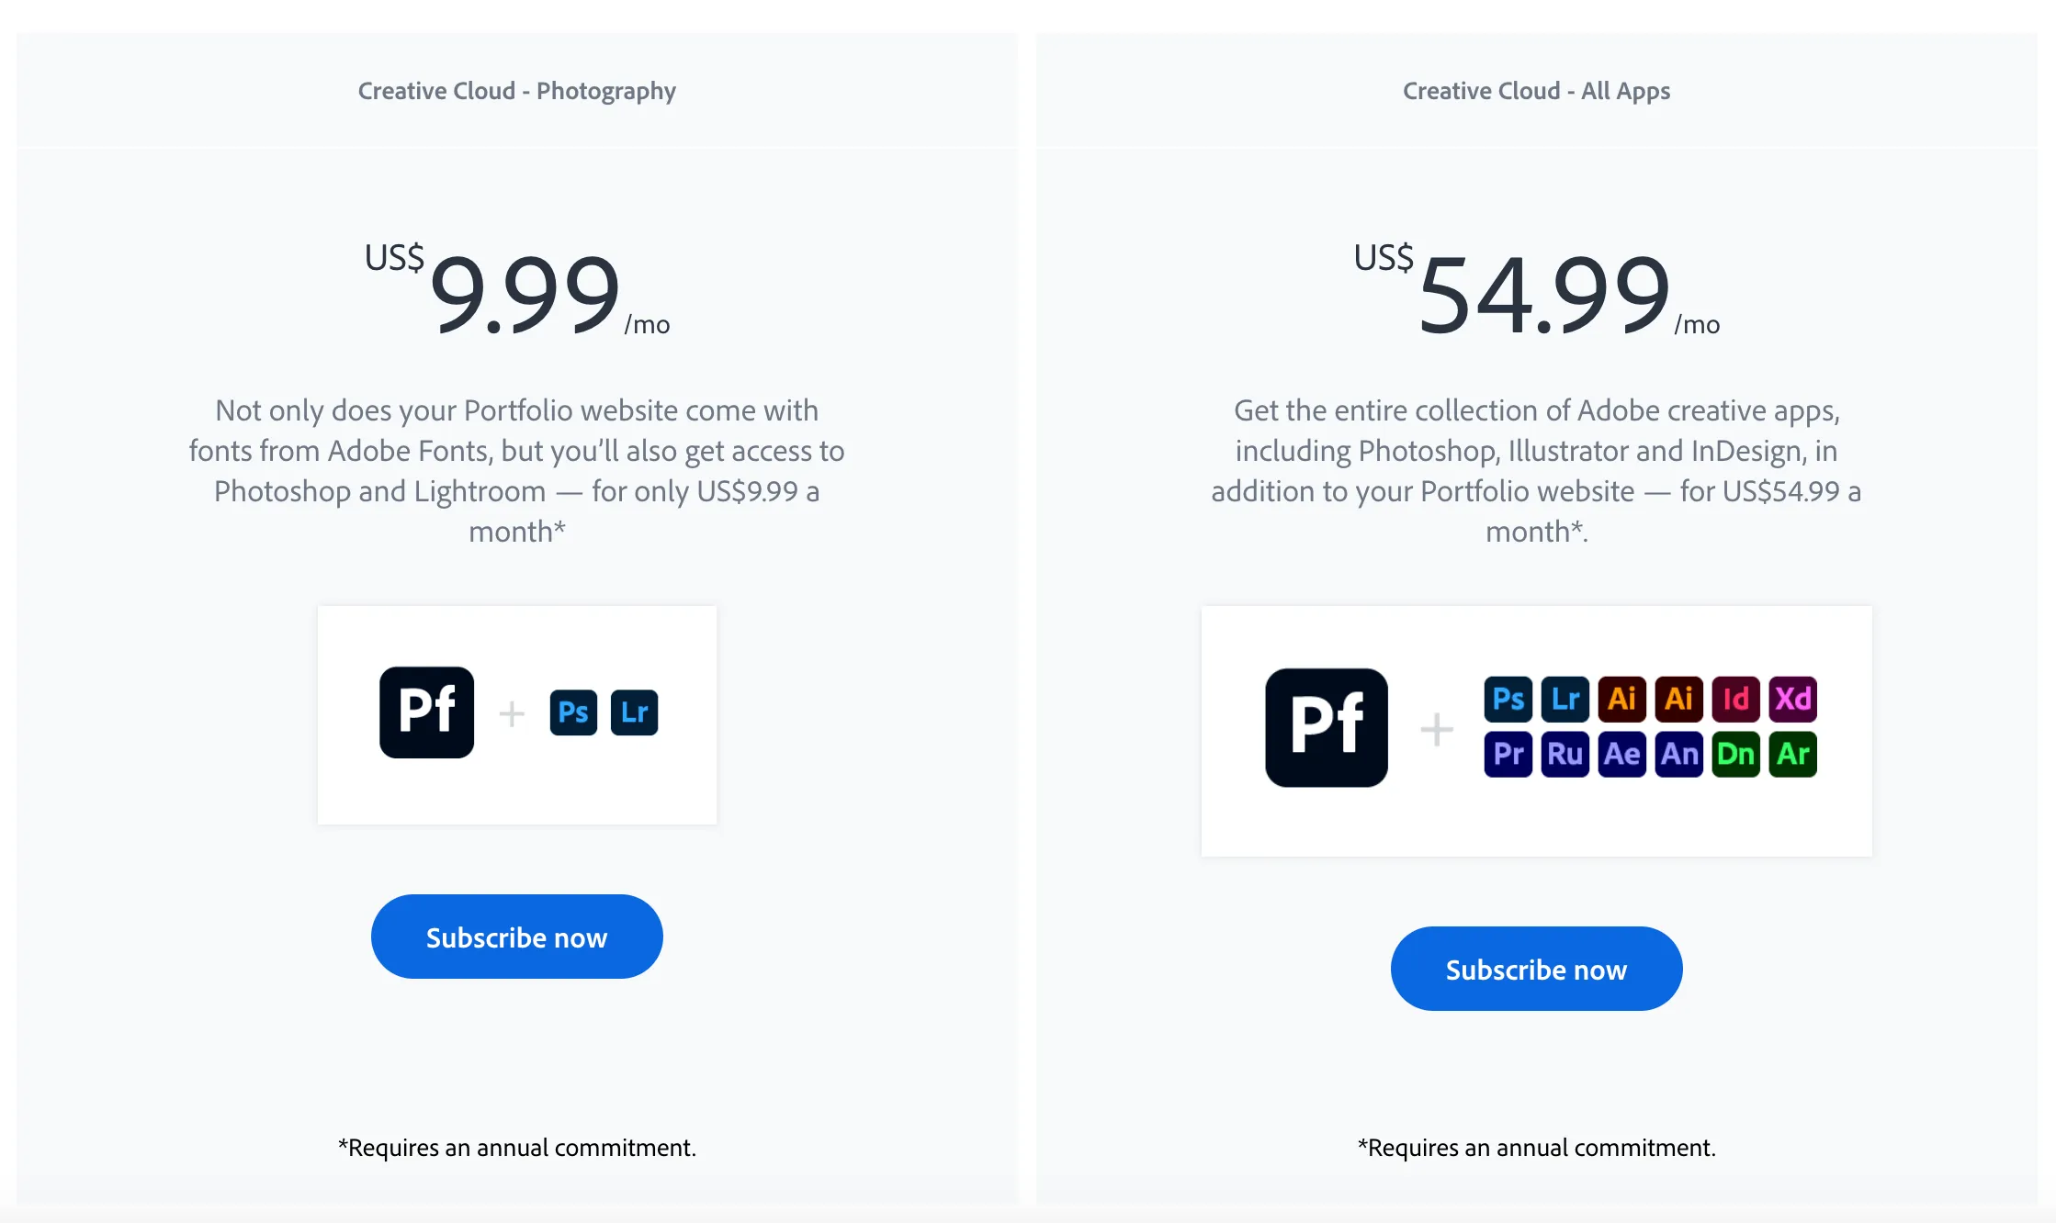
Task: Click the Photoshop icon in the Photography plan
Action: 573,712
